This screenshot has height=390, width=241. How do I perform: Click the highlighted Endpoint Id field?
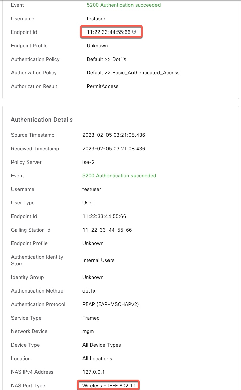(108, 32)
